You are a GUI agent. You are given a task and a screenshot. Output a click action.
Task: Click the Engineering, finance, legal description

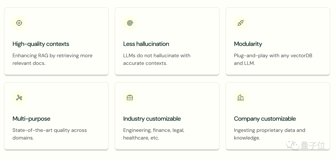[154, 134]
